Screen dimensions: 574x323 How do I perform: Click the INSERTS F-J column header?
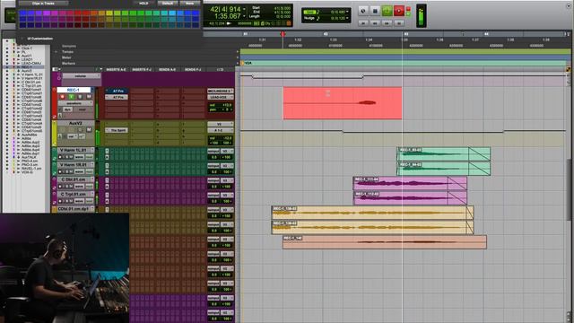click(142, 70)
